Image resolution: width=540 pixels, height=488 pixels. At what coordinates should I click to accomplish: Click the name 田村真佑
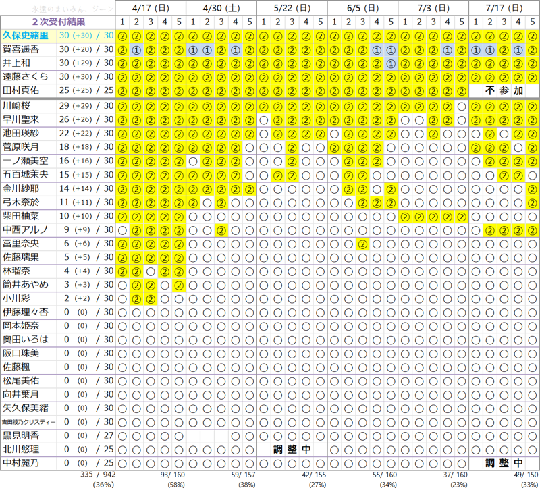21,90
